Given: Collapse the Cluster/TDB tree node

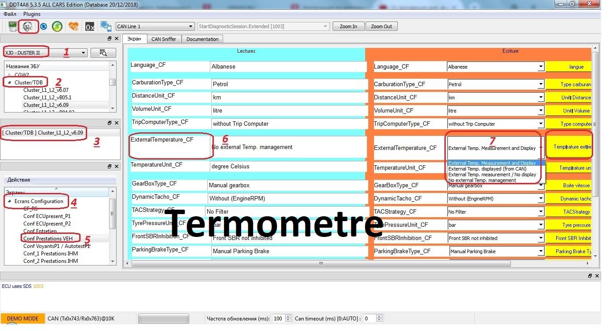Looking at the screenshot, I should click(x=9, y=82).
